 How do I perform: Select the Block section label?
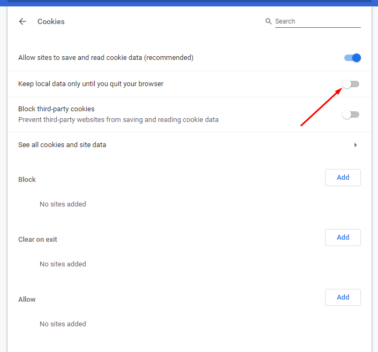(x=27, y=180)
